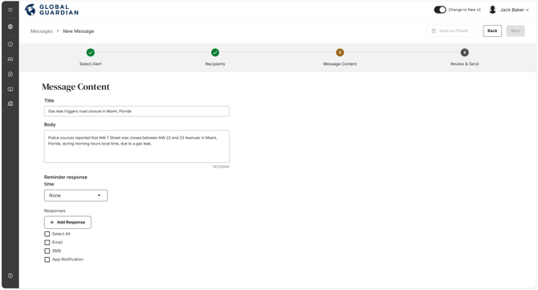This screenshot has width=538, height=290.
Task: Click the Review & Send step circle
Action: [465, 52]
